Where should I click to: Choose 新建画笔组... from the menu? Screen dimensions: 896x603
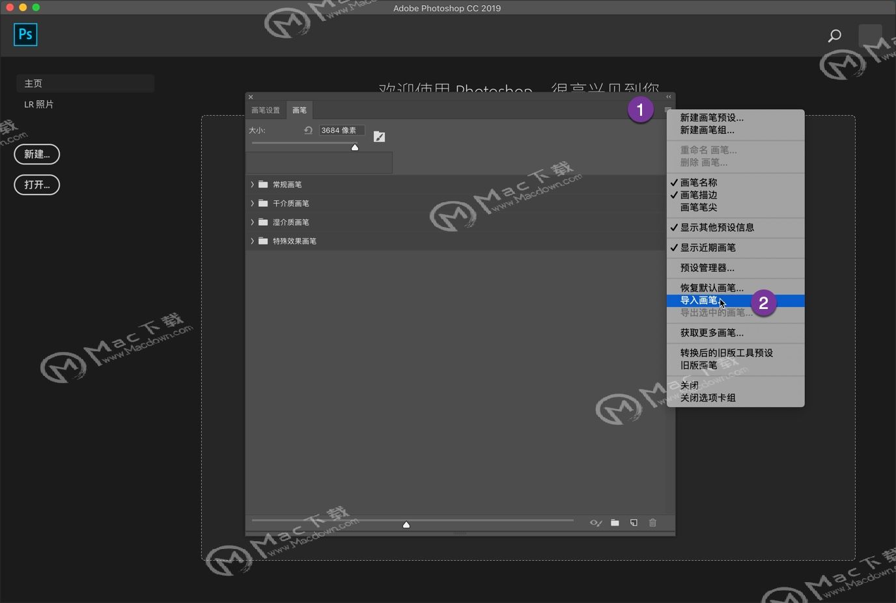pos(735,130)
